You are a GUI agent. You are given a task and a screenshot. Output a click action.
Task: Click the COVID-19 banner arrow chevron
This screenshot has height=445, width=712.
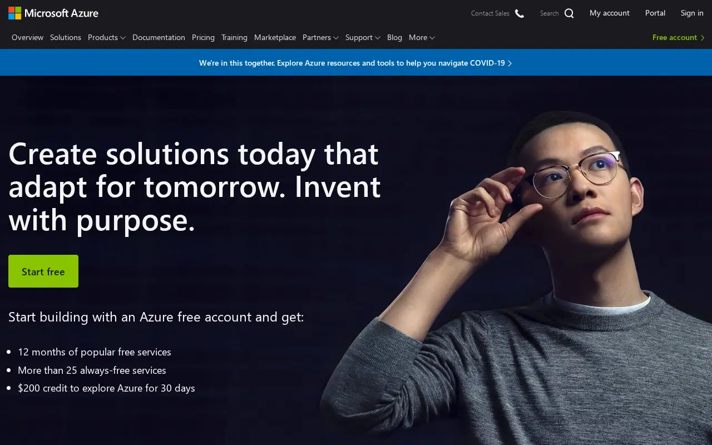coord(510,63)
